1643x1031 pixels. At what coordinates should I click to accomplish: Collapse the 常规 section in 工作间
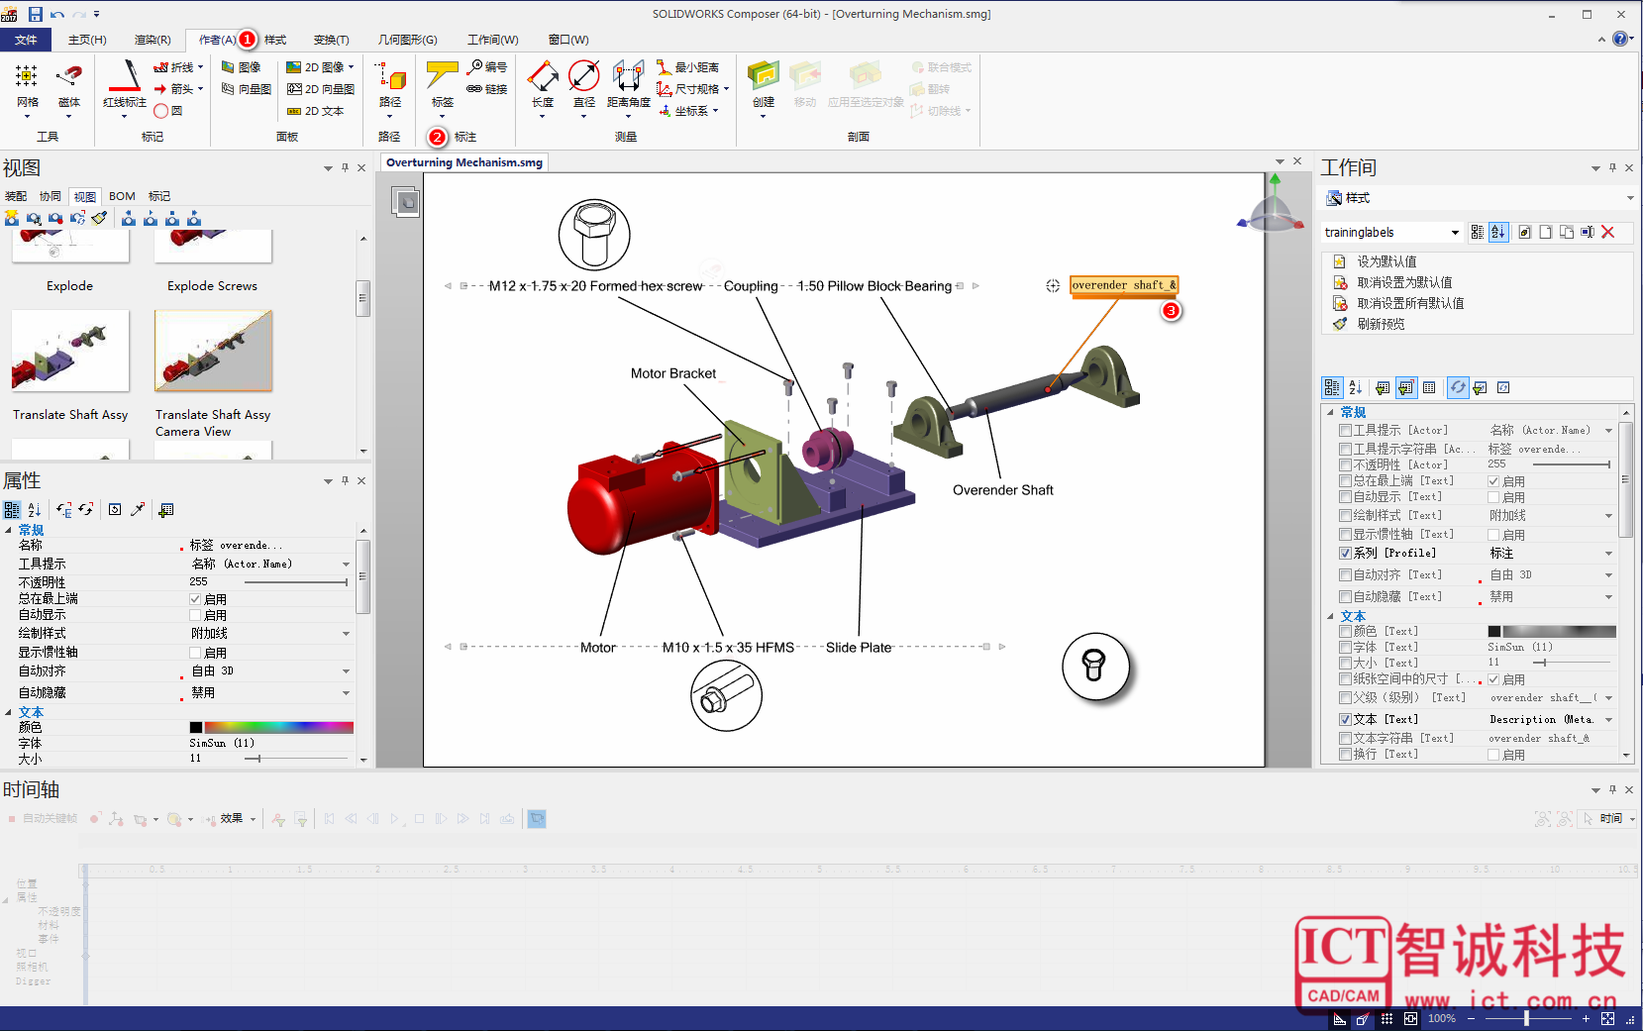pos(1330,412)
